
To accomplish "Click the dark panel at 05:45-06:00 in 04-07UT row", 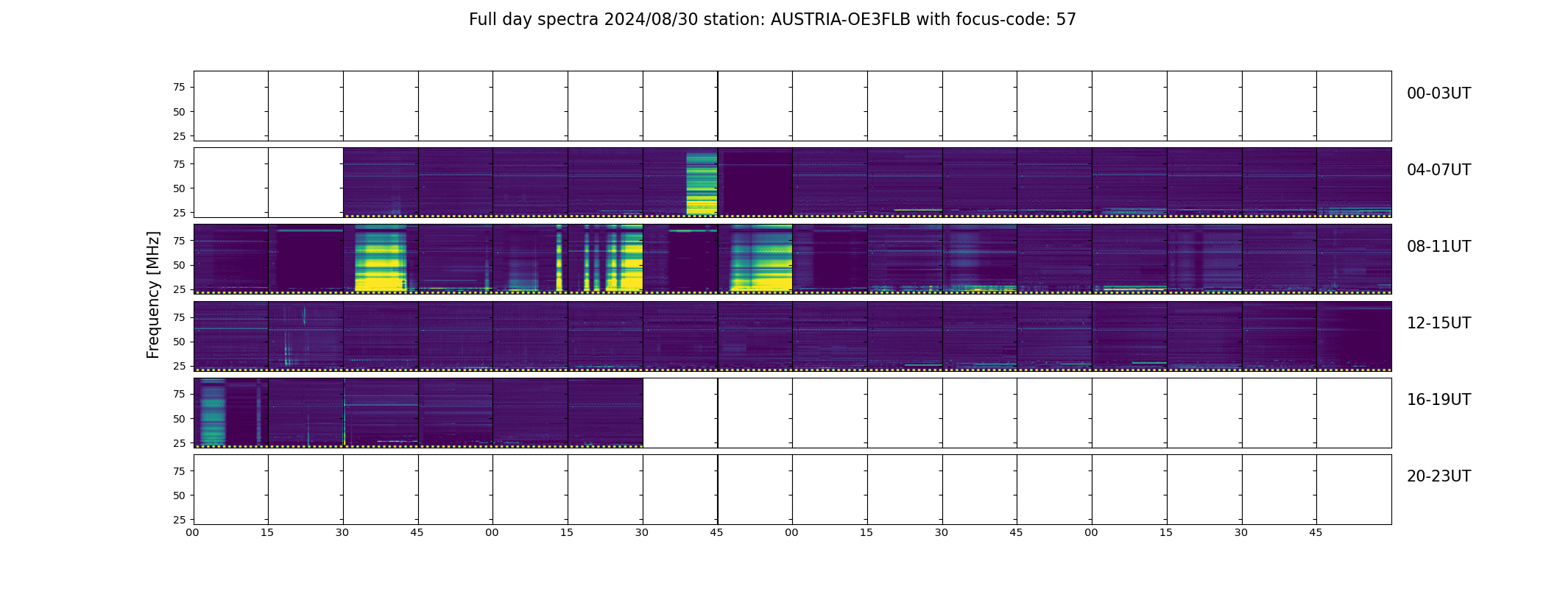I will [x=755, y=182].
